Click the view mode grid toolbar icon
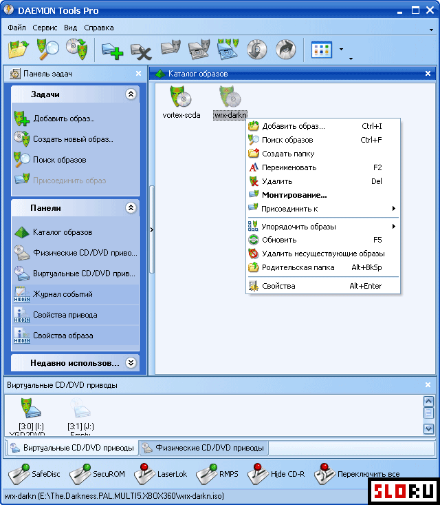 pos(321,50)
